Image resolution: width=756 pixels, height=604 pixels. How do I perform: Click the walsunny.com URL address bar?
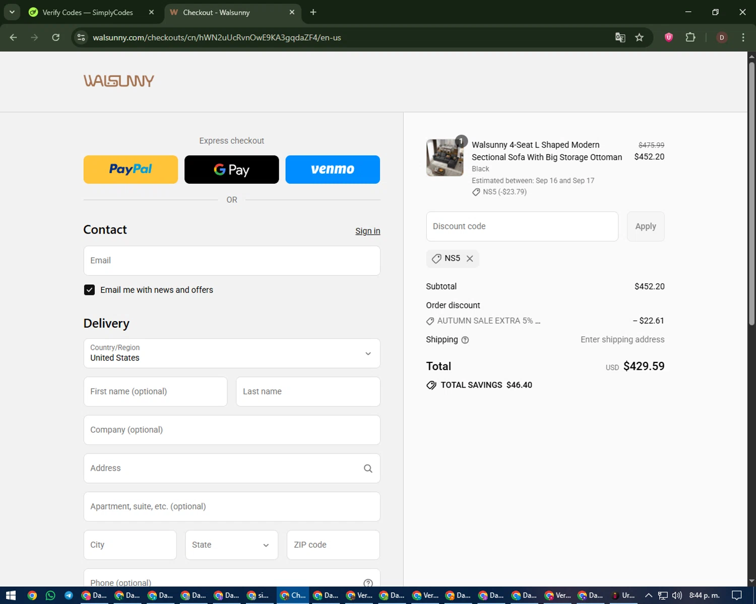point(217,38)
